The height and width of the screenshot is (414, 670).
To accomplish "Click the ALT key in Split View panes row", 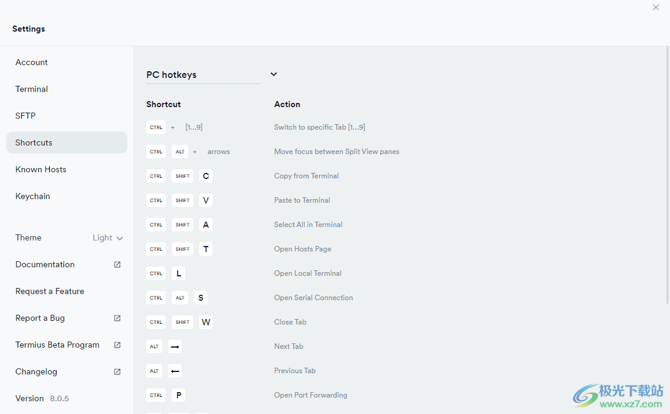I will 180,152.
